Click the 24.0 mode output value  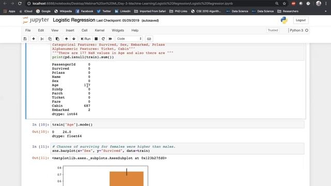click(x=67, y=132)
